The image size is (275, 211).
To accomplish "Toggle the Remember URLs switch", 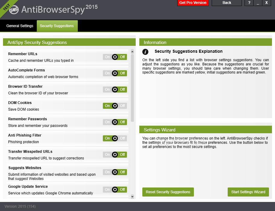I will 115,57.
